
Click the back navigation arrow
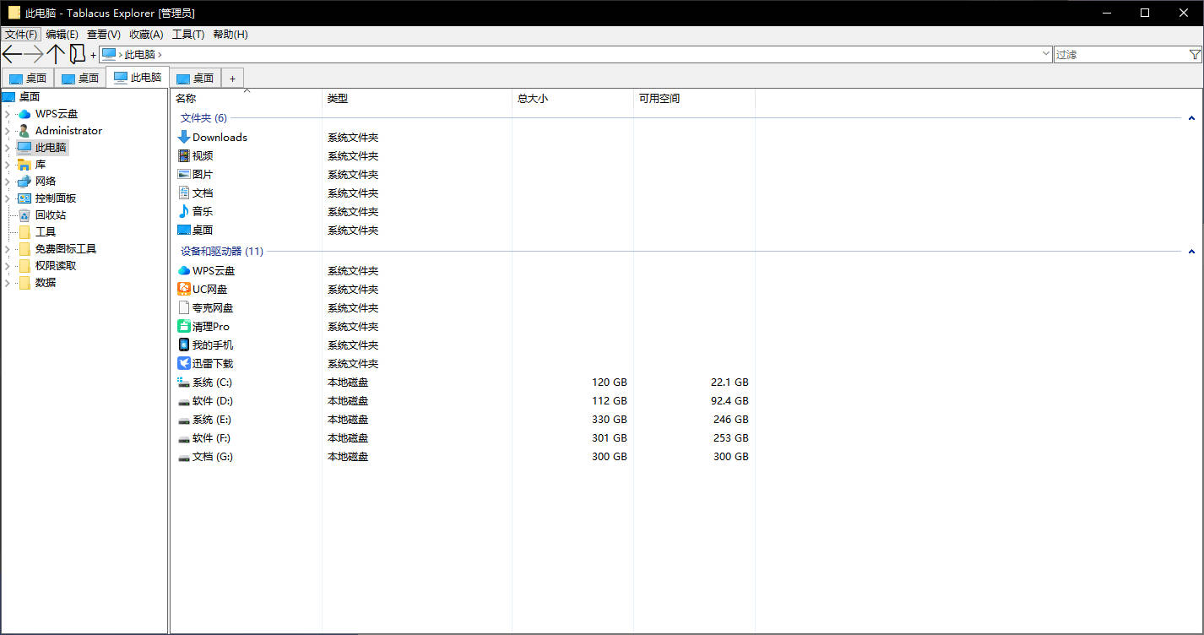tap(13, 53)
